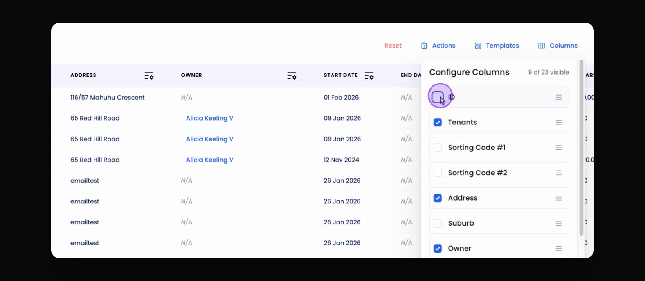Enable the Suburb column checkbox
This screenshot has height=281, width=645.
click(438, 223)
